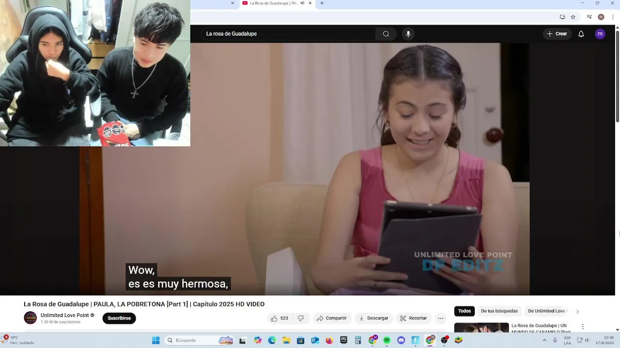Open Chrome media controls icon
Viewport: 620px width, 348px height.
pos(589,17)
